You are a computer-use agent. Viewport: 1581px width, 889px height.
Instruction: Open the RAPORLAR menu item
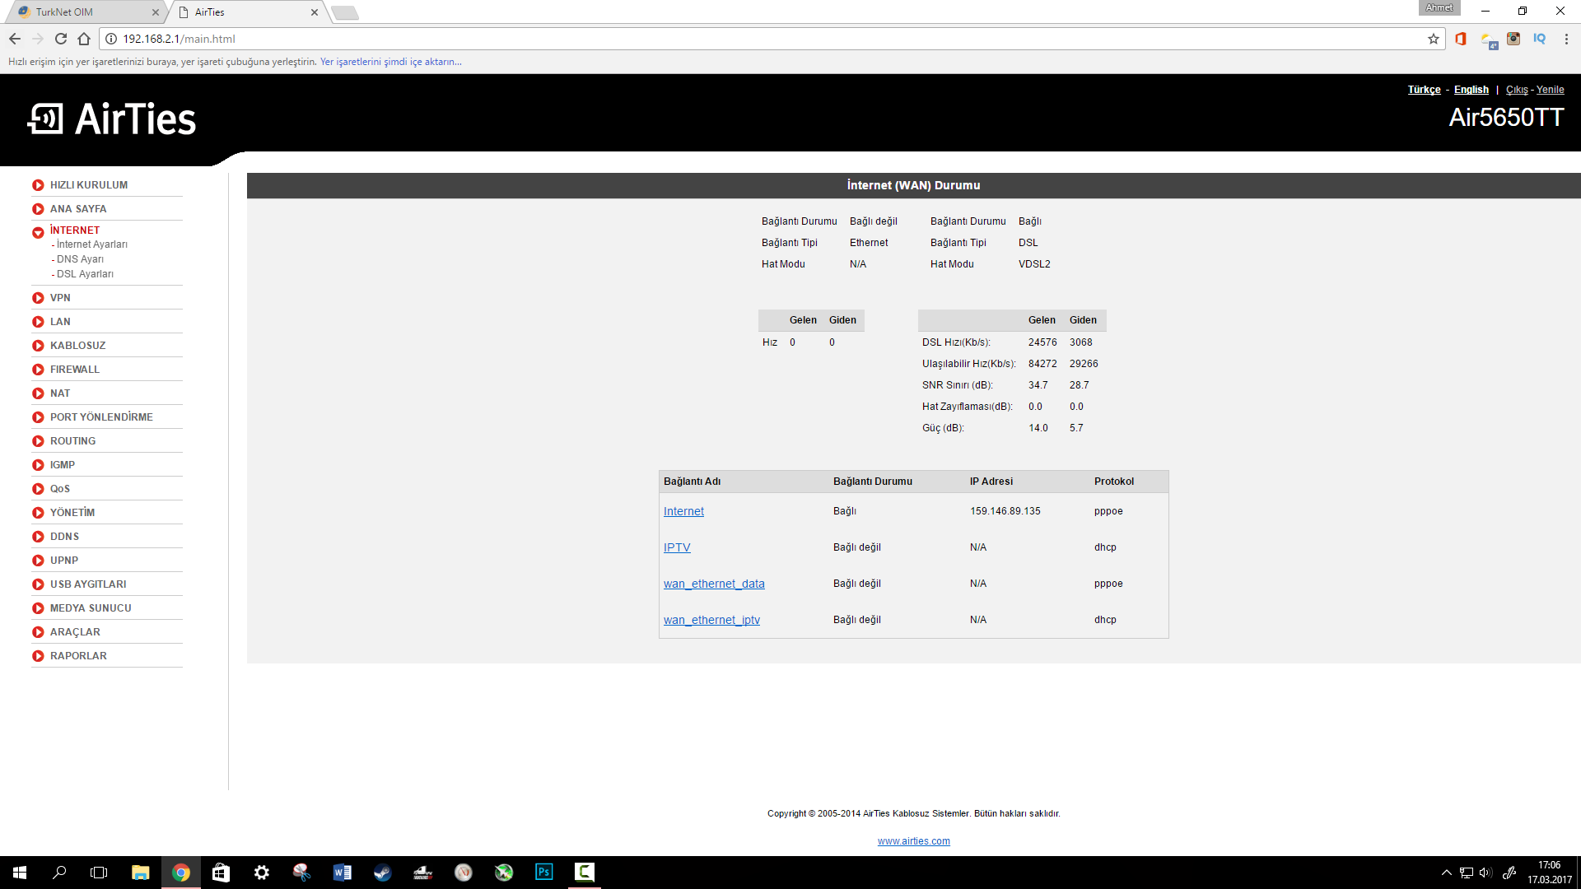[78, 656]
